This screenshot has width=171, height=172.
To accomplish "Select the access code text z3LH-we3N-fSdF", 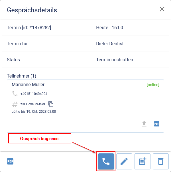I will click(x=33, y=104).
